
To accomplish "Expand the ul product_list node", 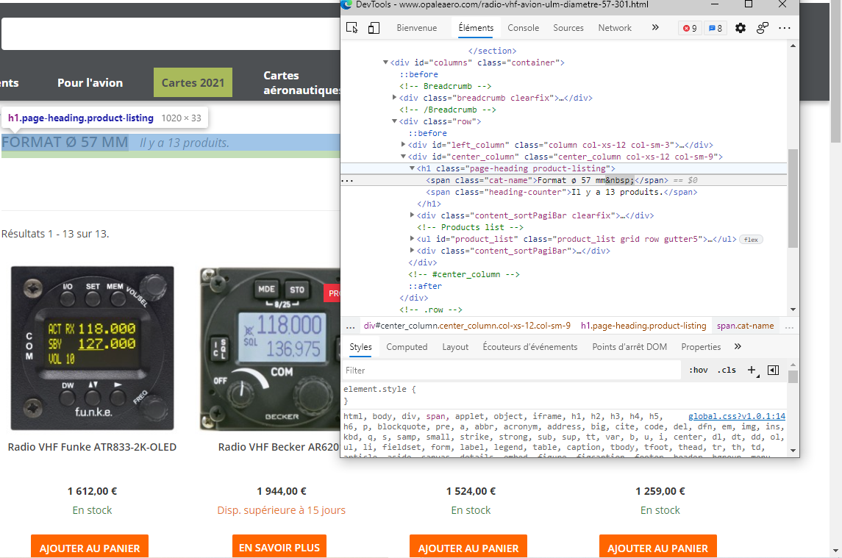I will [412, 239].
